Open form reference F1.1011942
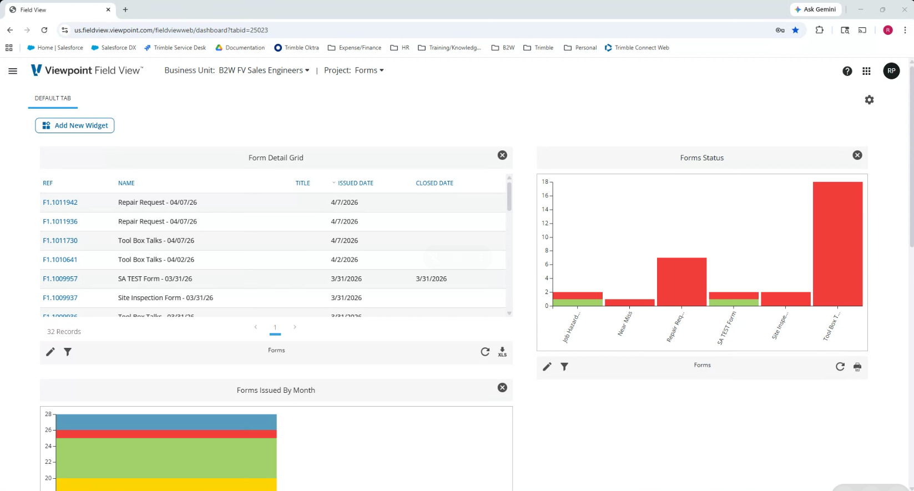 [x=60, y=203]
